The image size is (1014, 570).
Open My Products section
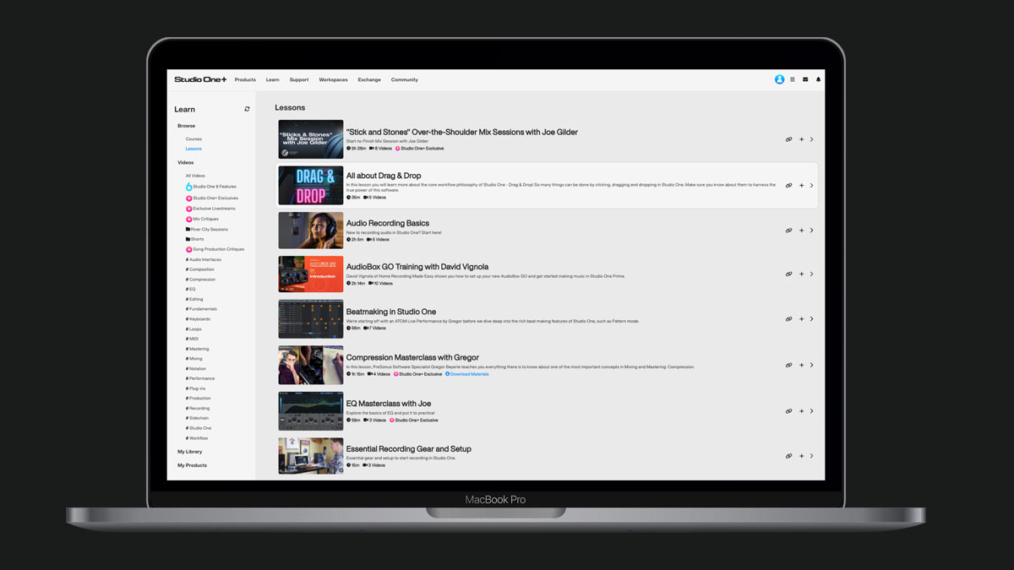(x=192, y=465)
